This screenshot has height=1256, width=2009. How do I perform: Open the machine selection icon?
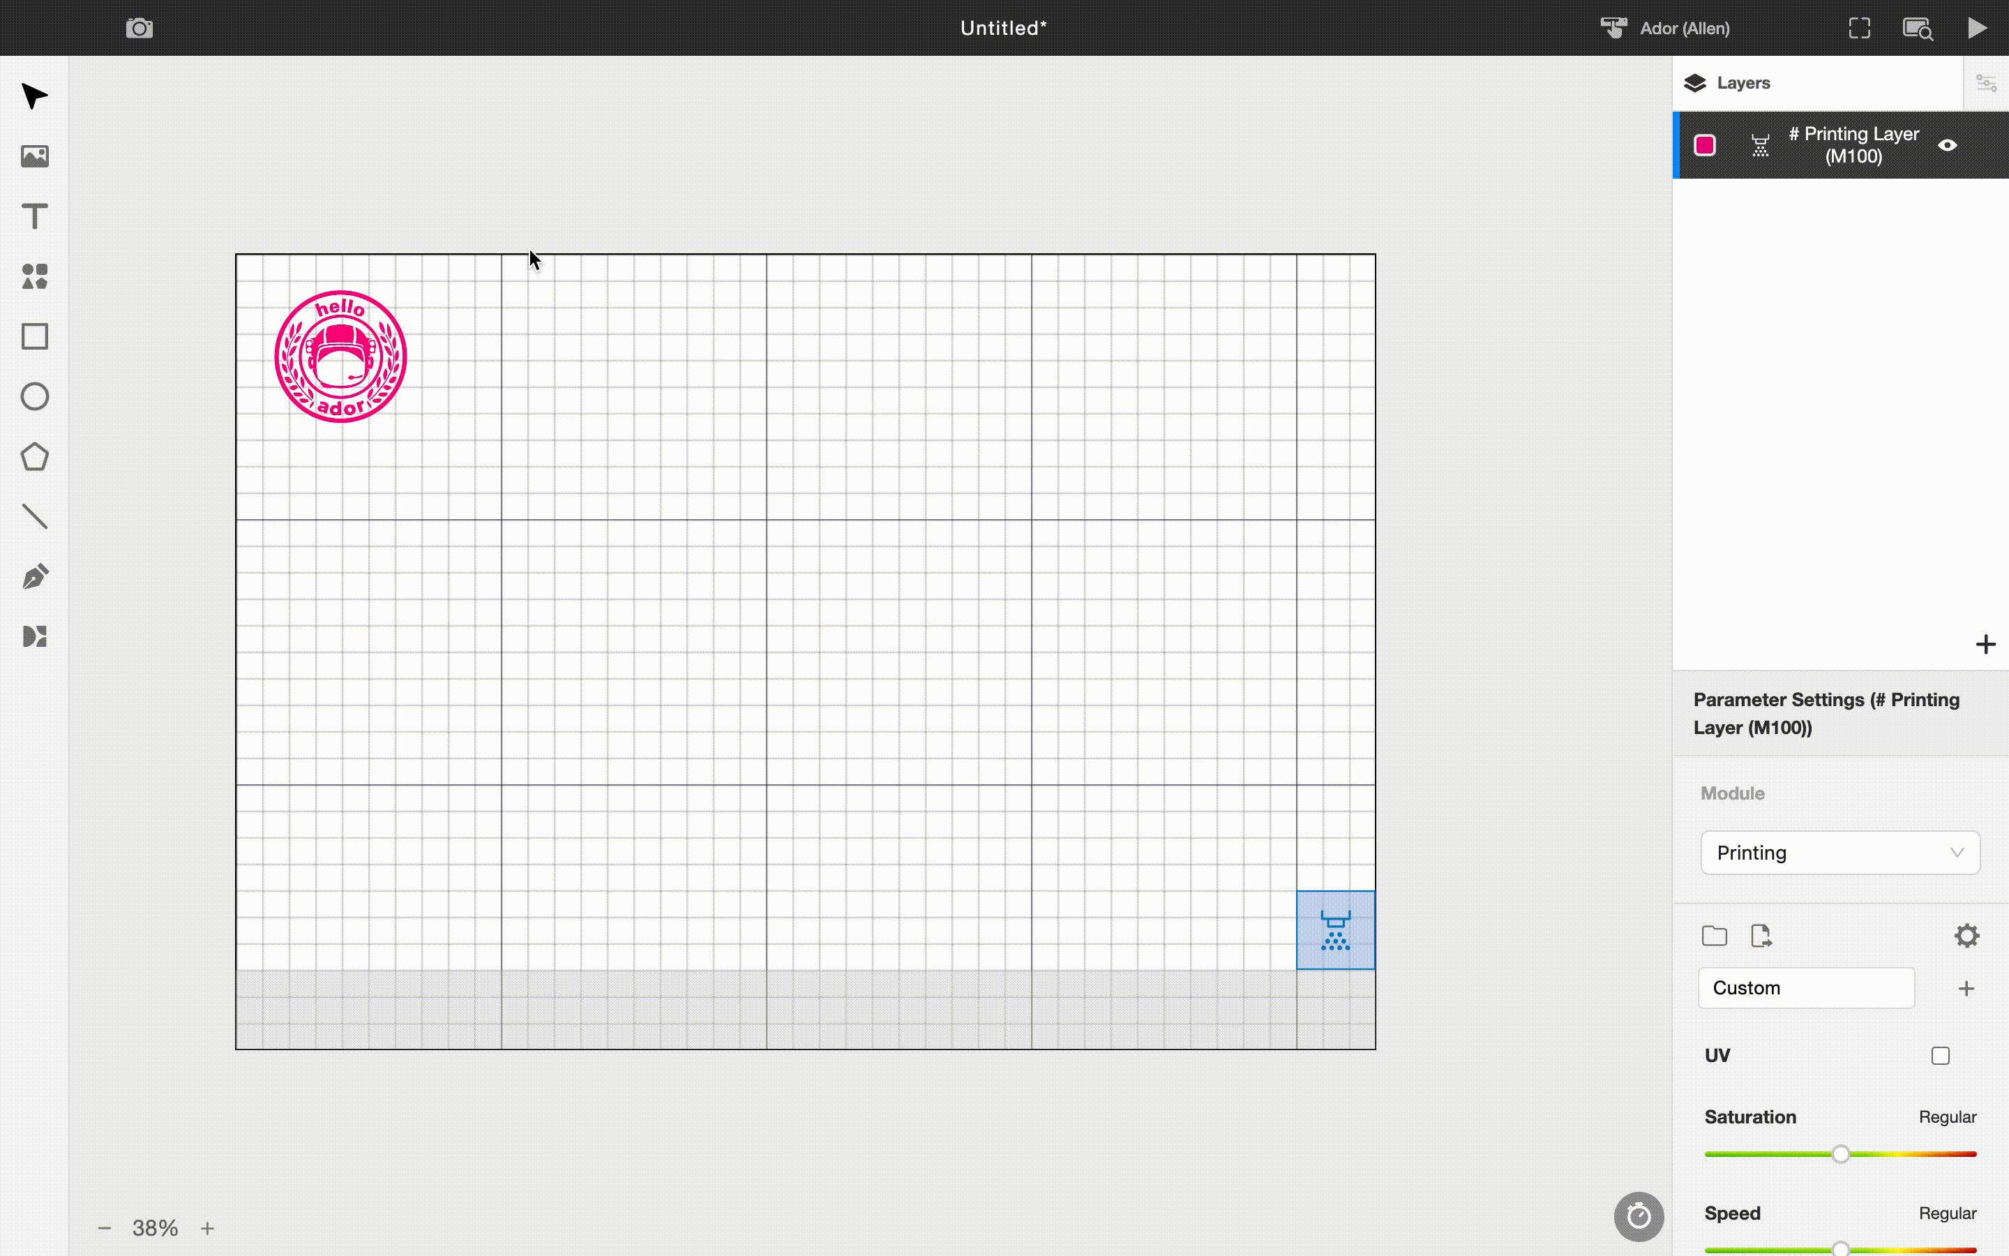click(x=1613, y=28)
